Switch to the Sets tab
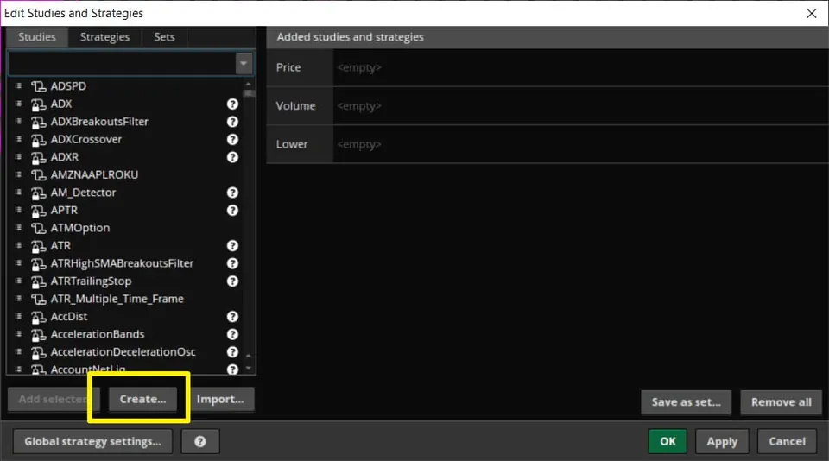 pos(164,37)
